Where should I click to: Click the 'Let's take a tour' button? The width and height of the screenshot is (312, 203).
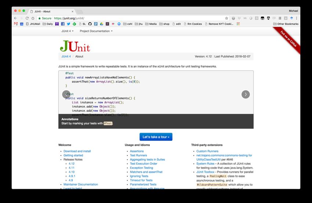tap(156, 137)
